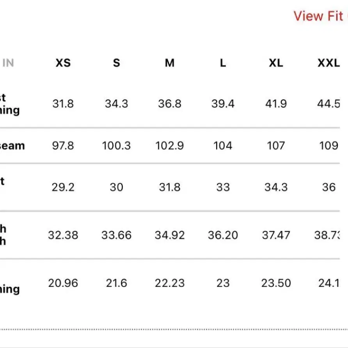Image resolution: width=348 pixels, height=348 pixels.
Task: Click the 37.47 measurement for XL
Action: (x=276, y=235)
